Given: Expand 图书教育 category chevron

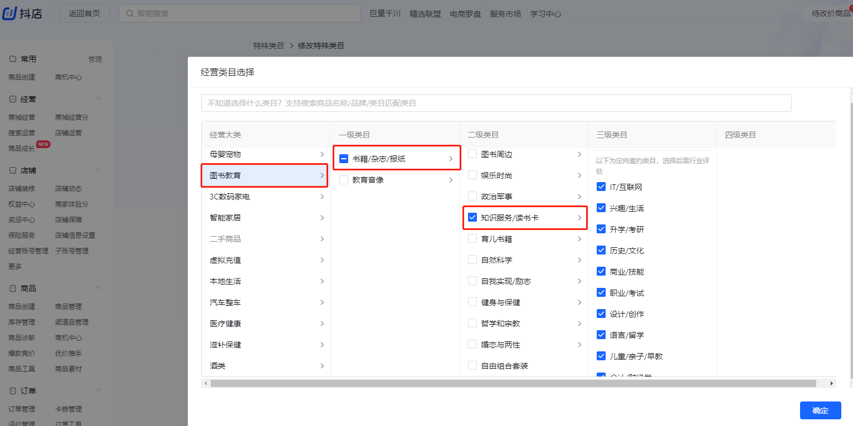Looking at the screenshot, I should [x=322, y=175].
